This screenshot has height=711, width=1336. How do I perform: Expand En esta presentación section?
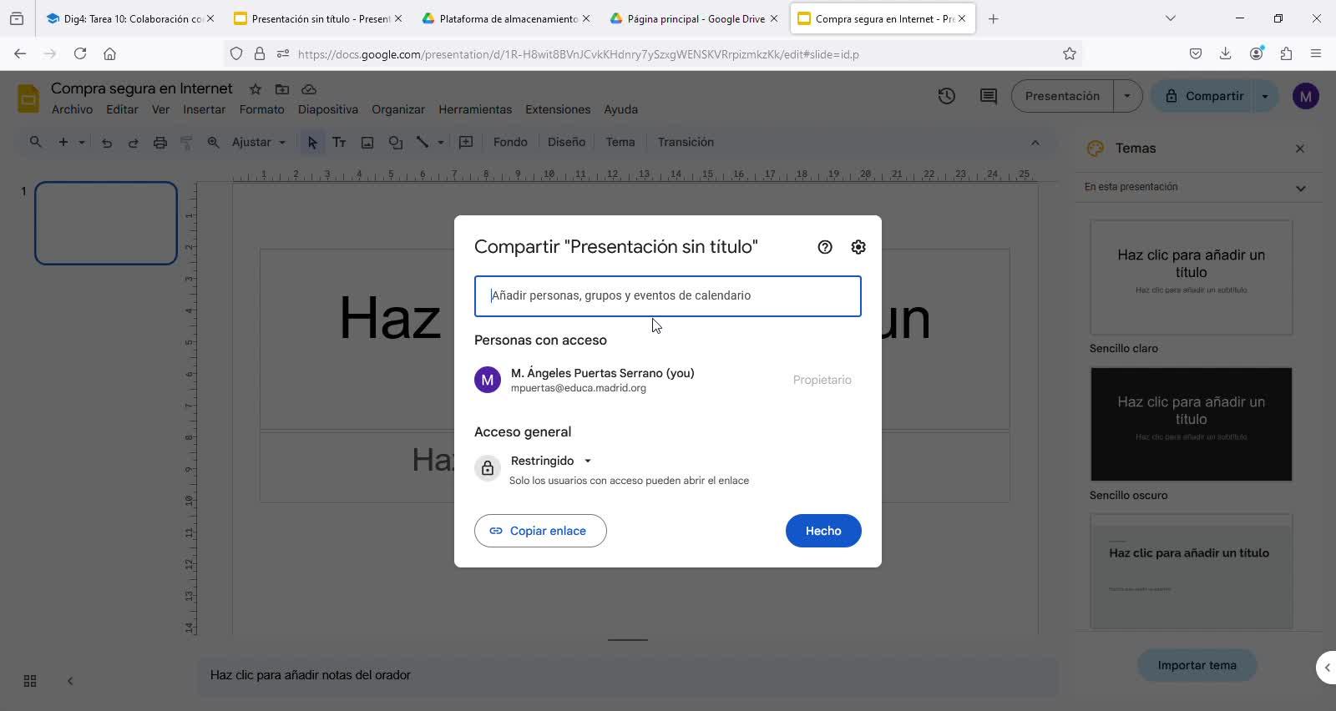click(1300, 188)
